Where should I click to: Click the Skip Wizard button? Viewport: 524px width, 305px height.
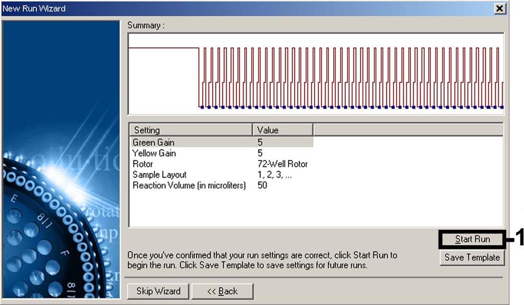coord(158,291)
